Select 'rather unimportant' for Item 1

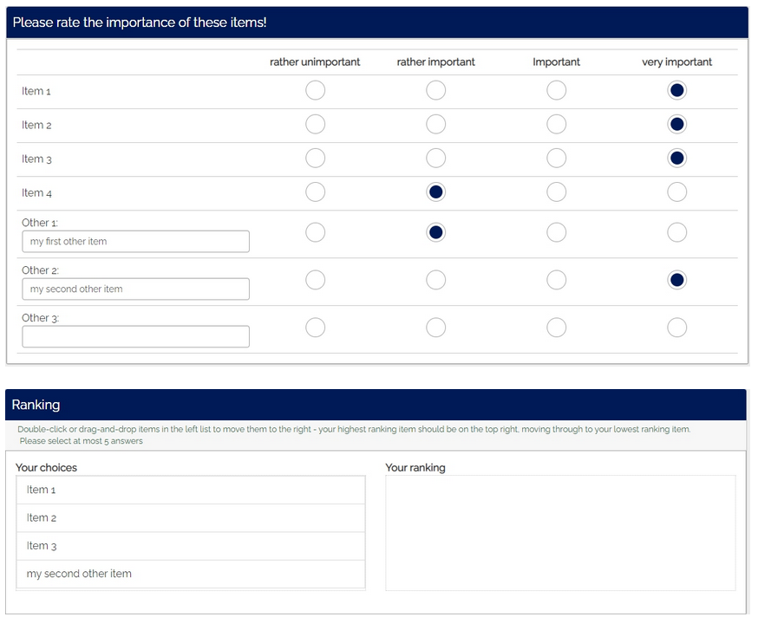coord(316,90)
